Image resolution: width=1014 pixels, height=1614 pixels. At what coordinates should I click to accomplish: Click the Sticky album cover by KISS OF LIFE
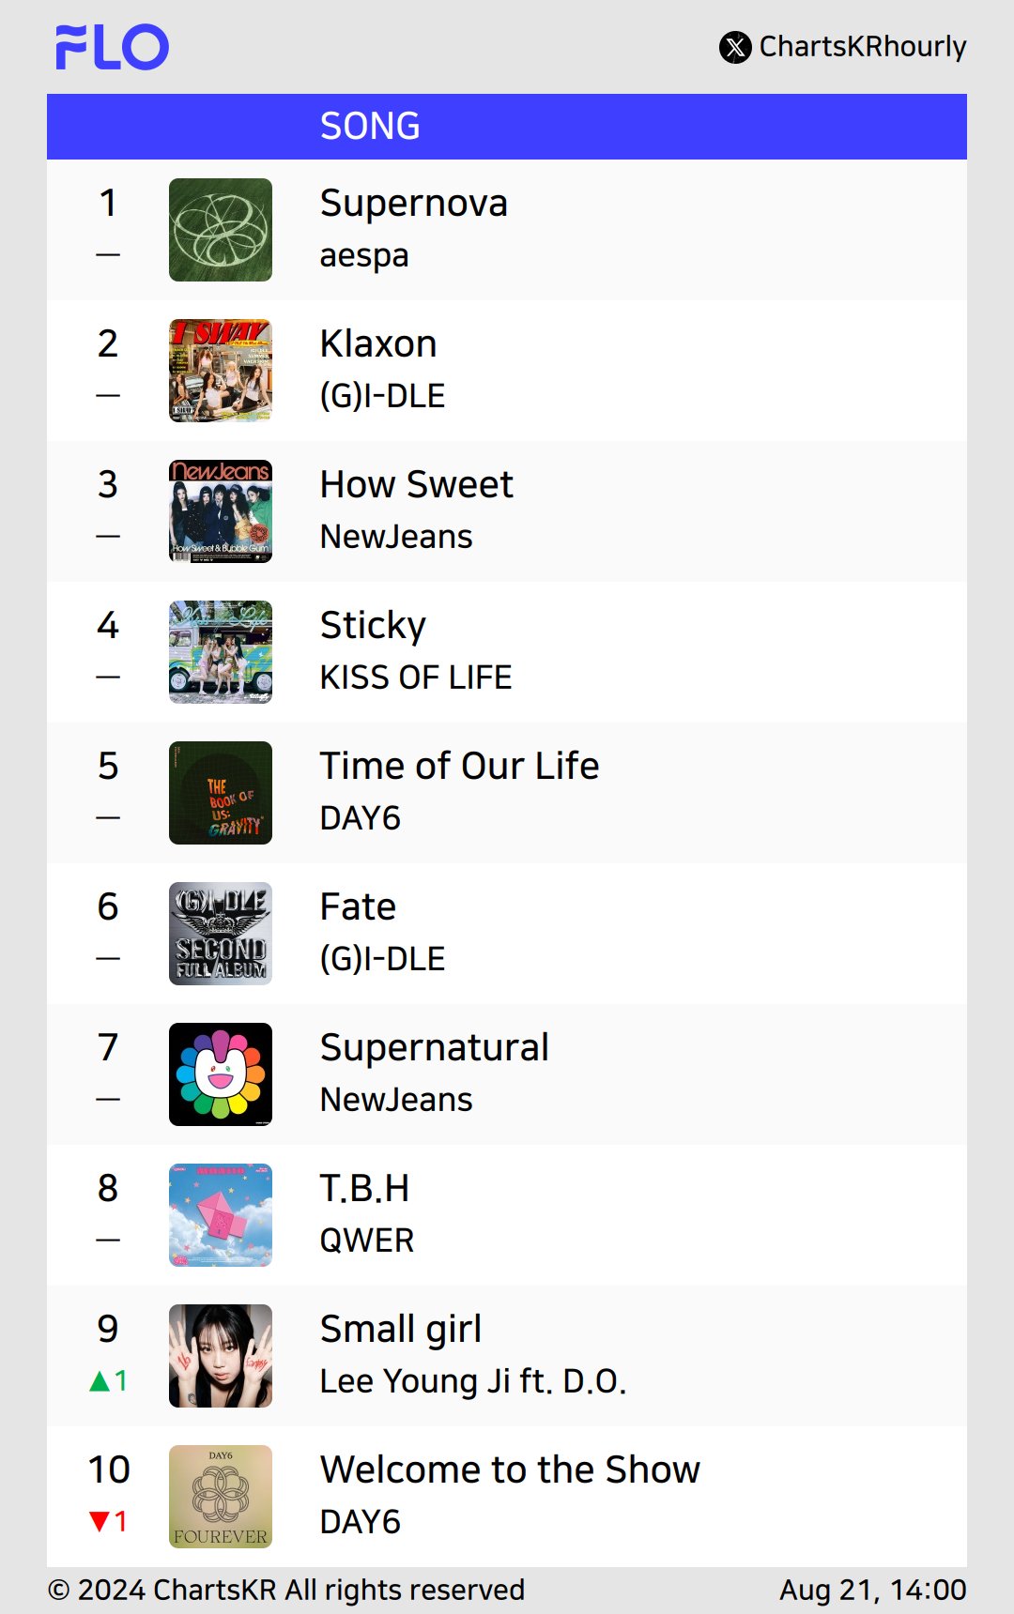[221, 652]
